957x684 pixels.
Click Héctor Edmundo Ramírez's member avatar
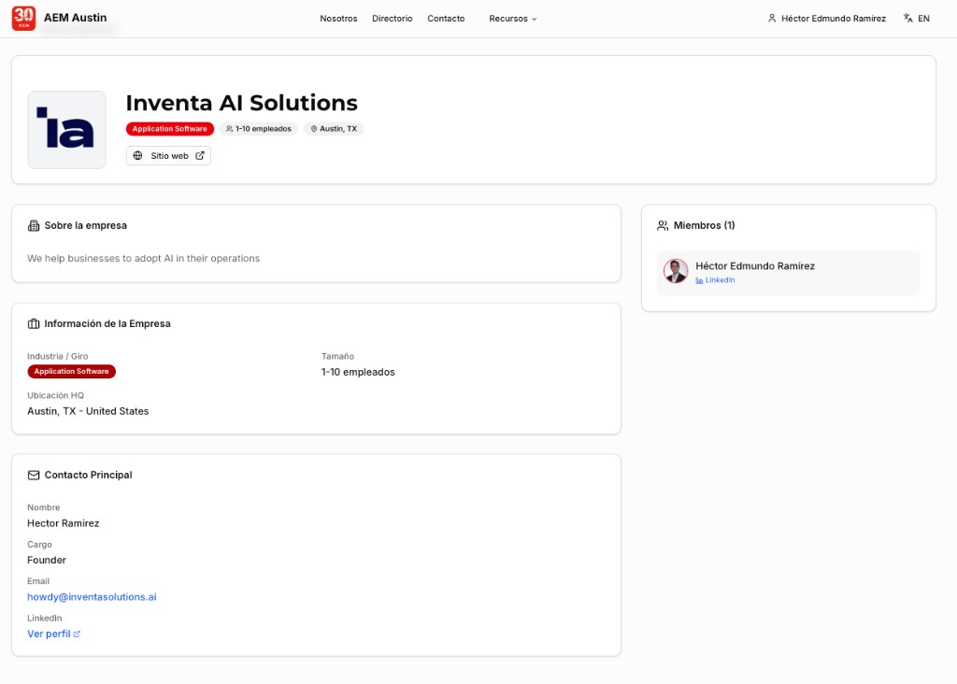coord(676,271)
